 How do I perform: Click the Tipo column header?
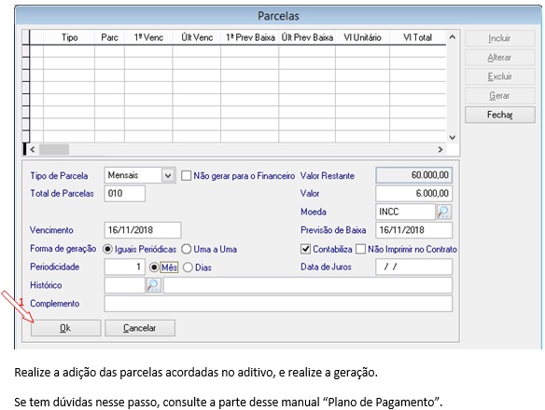click(x=69, y=37)
